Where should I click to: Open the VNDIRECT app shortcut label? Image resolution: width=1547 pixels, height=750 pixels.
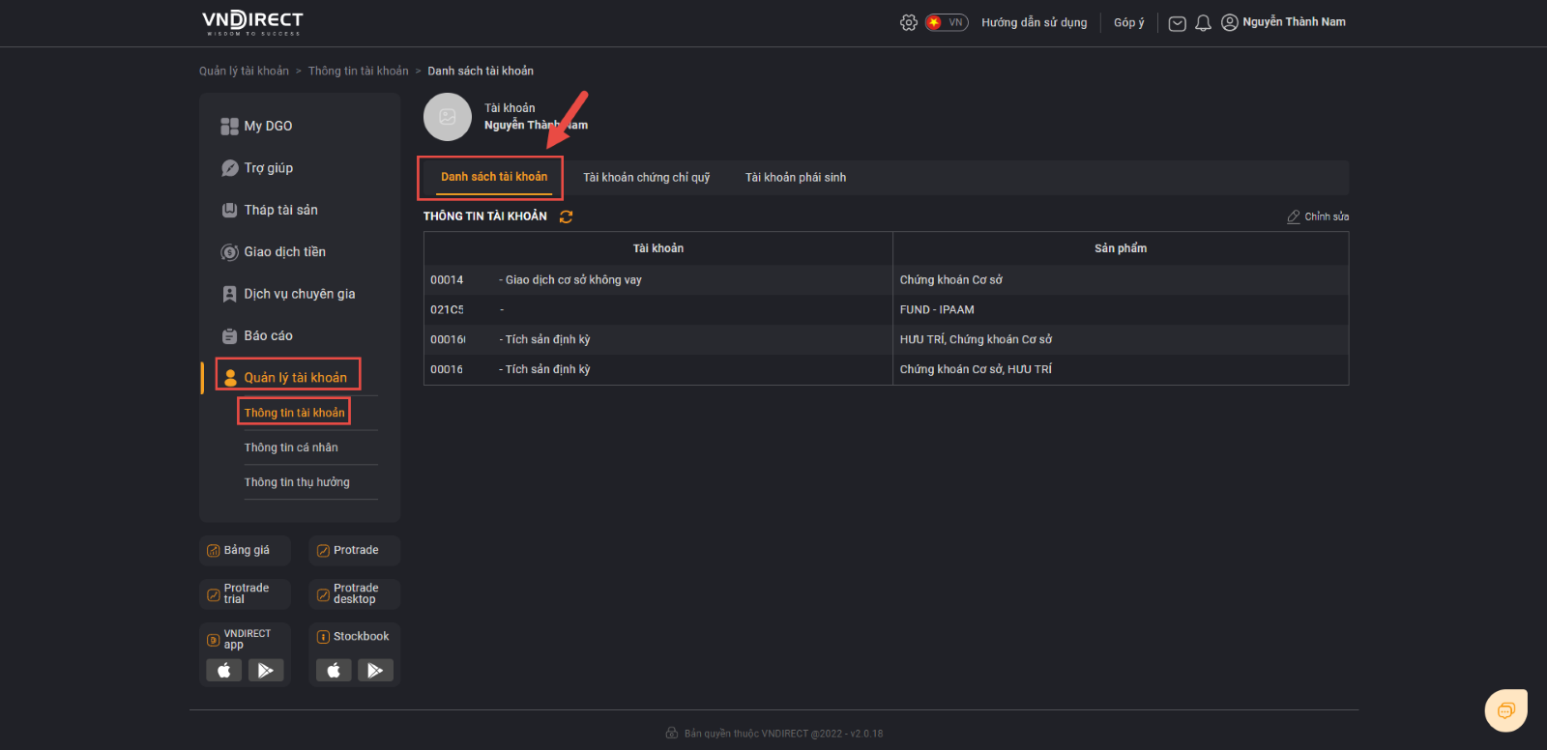[x=247, y=639]
